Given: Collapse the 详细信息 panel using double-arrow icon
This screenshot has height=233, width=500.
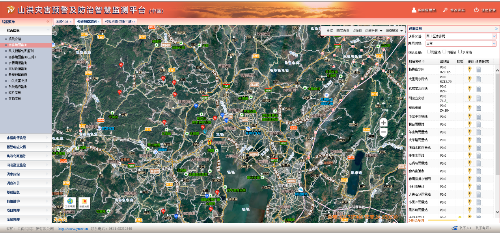Looking at the screenshot, I should pos(496,29).
